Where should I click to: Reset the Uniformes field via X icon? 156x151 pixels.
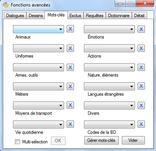[x=70, y=48]
